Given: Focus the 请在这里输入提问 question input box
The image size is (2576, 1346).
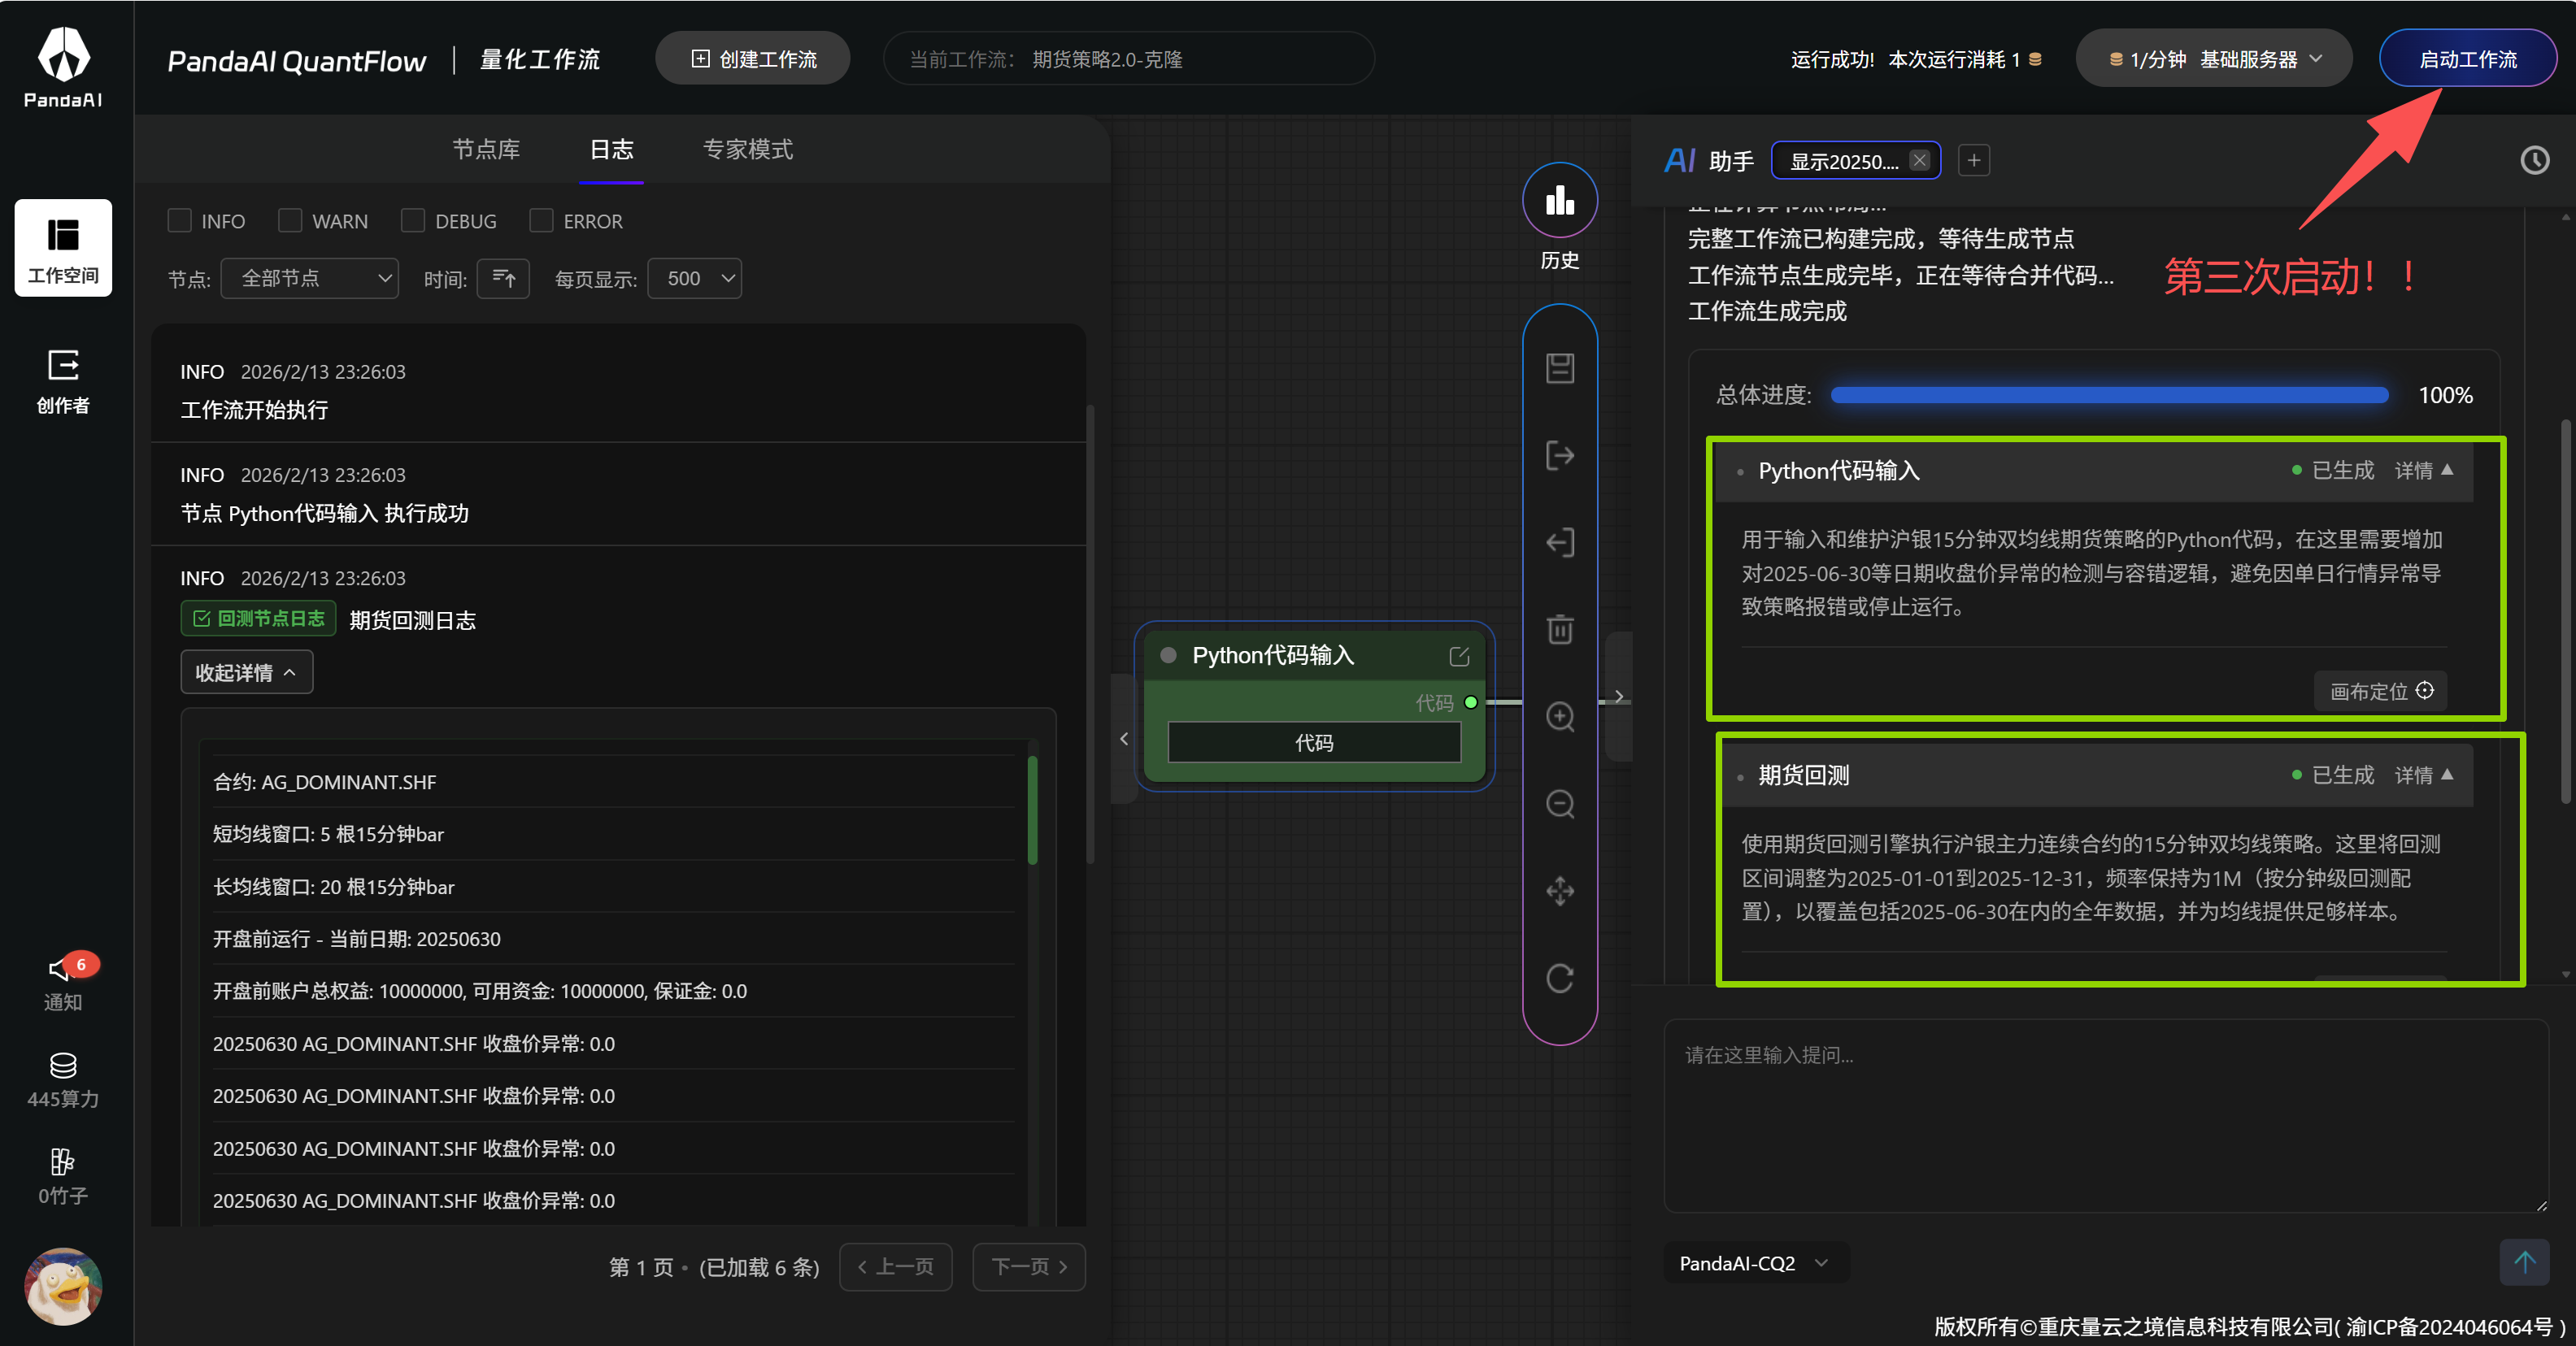Looking at the screenshot, I should (2106, 1116).
